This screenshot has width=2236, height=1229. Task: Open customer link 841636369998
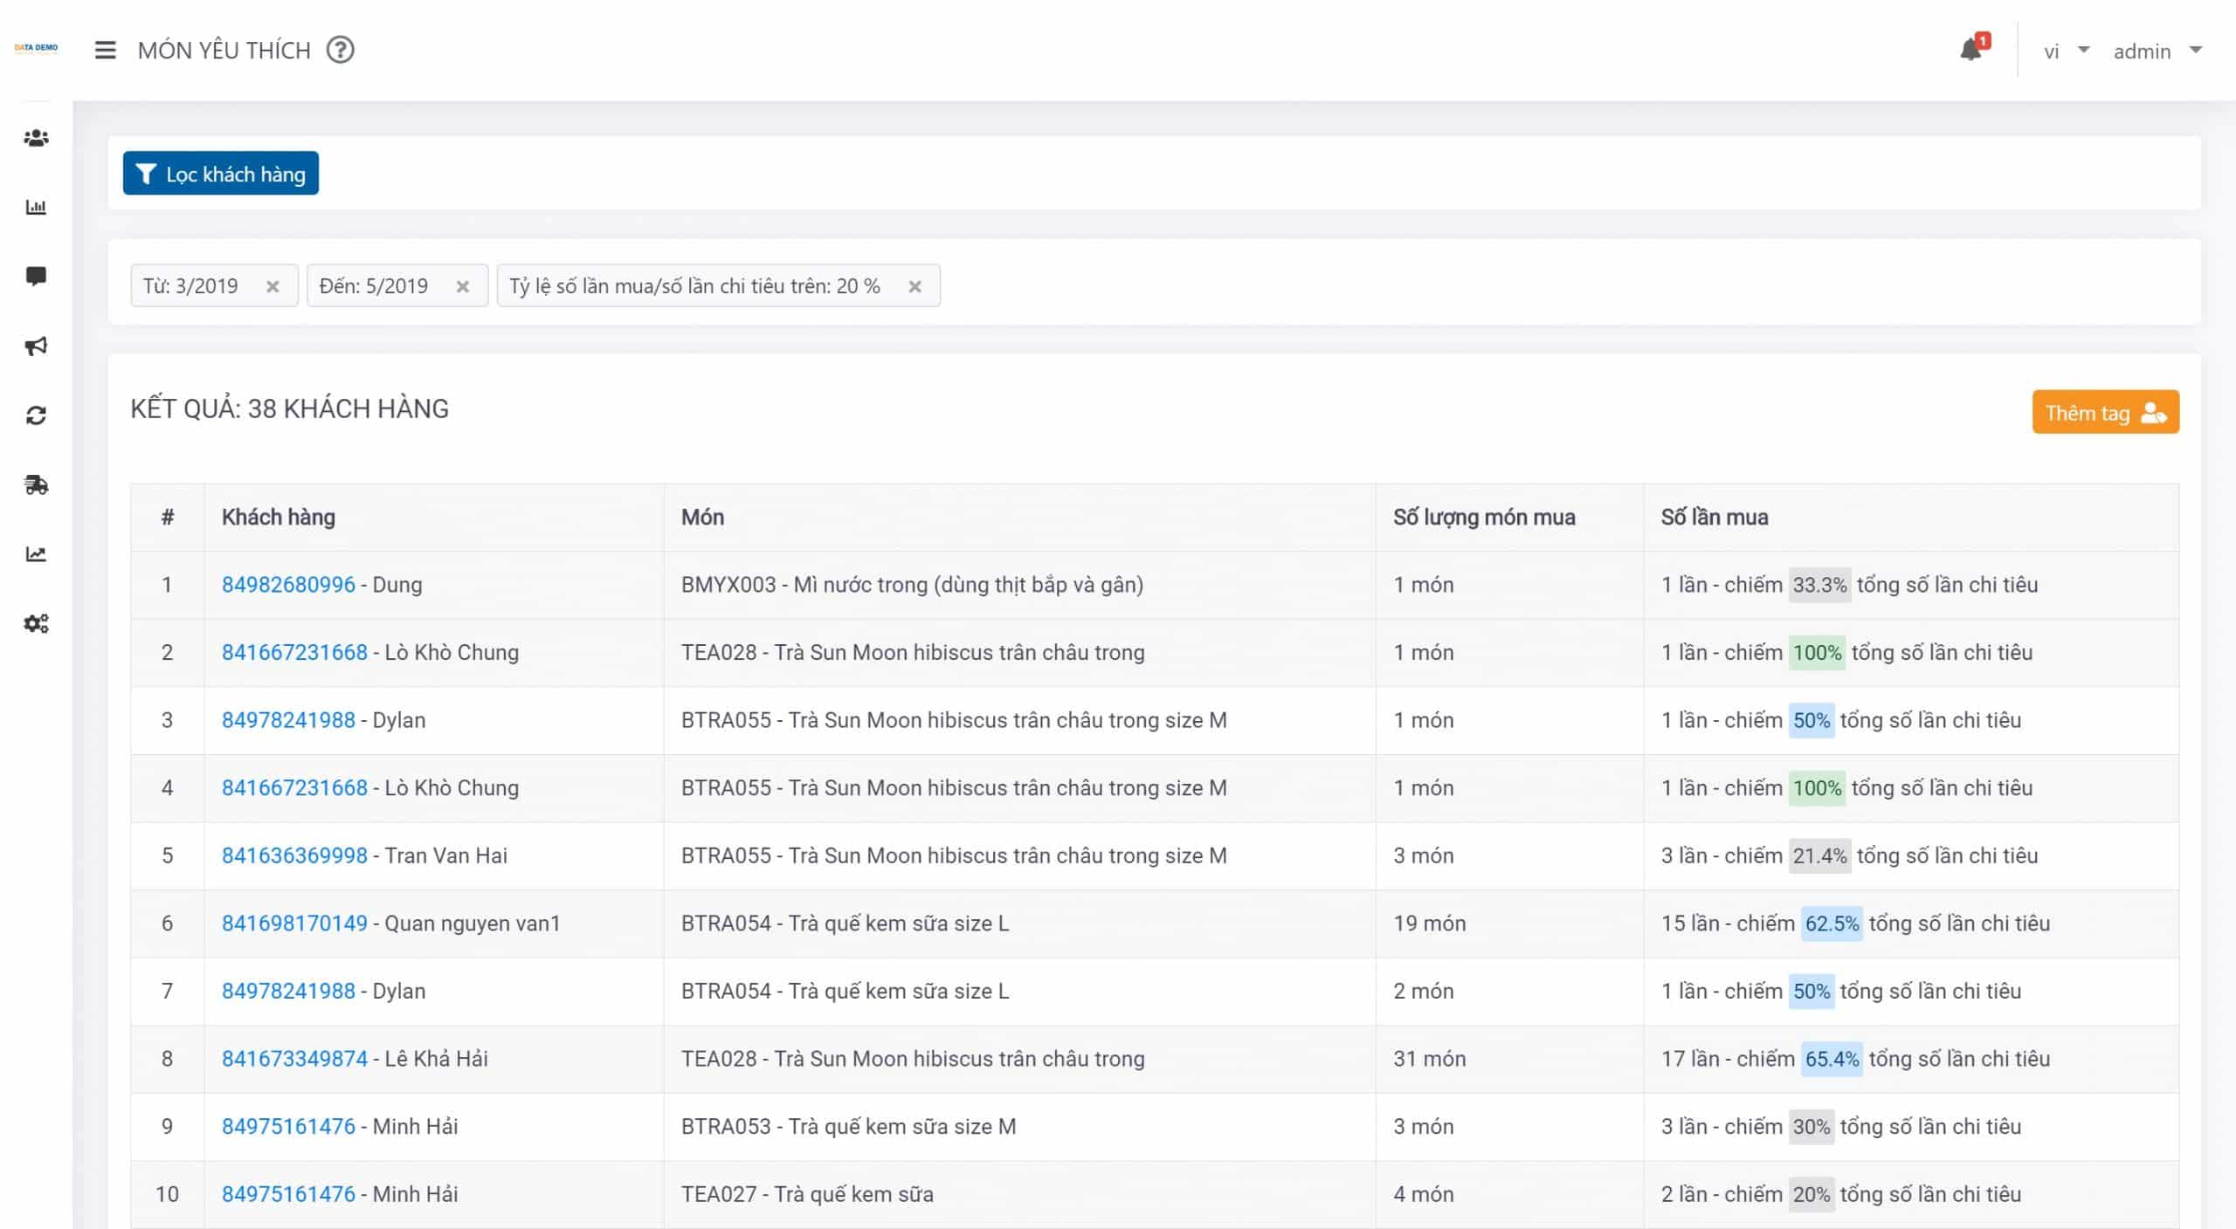294,855
